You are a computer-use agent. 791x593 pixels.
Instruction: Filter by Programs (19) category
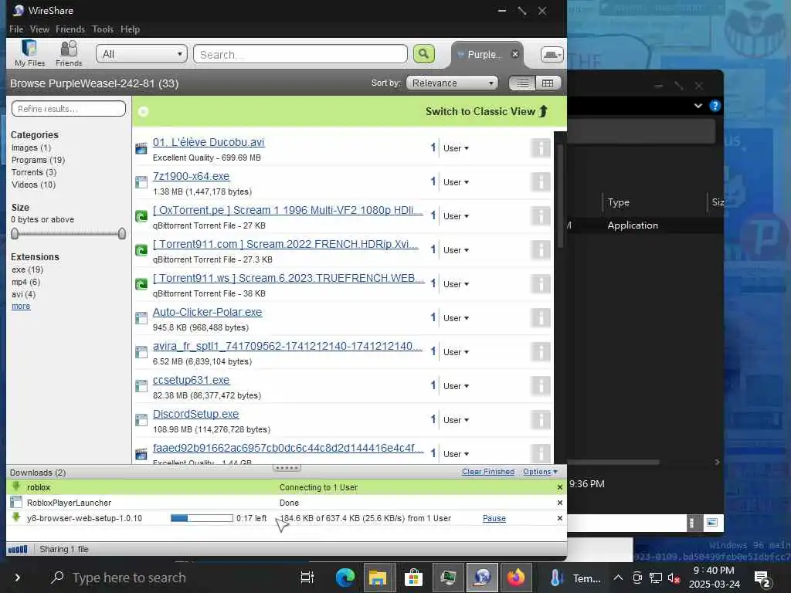click(x=39, y=160)
